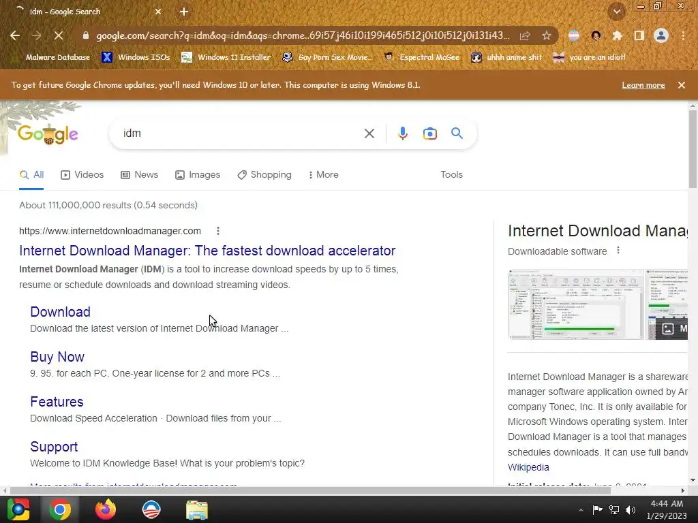Bookmark this page with the star icon
This screenshot has height=523, width=698.
547,35
